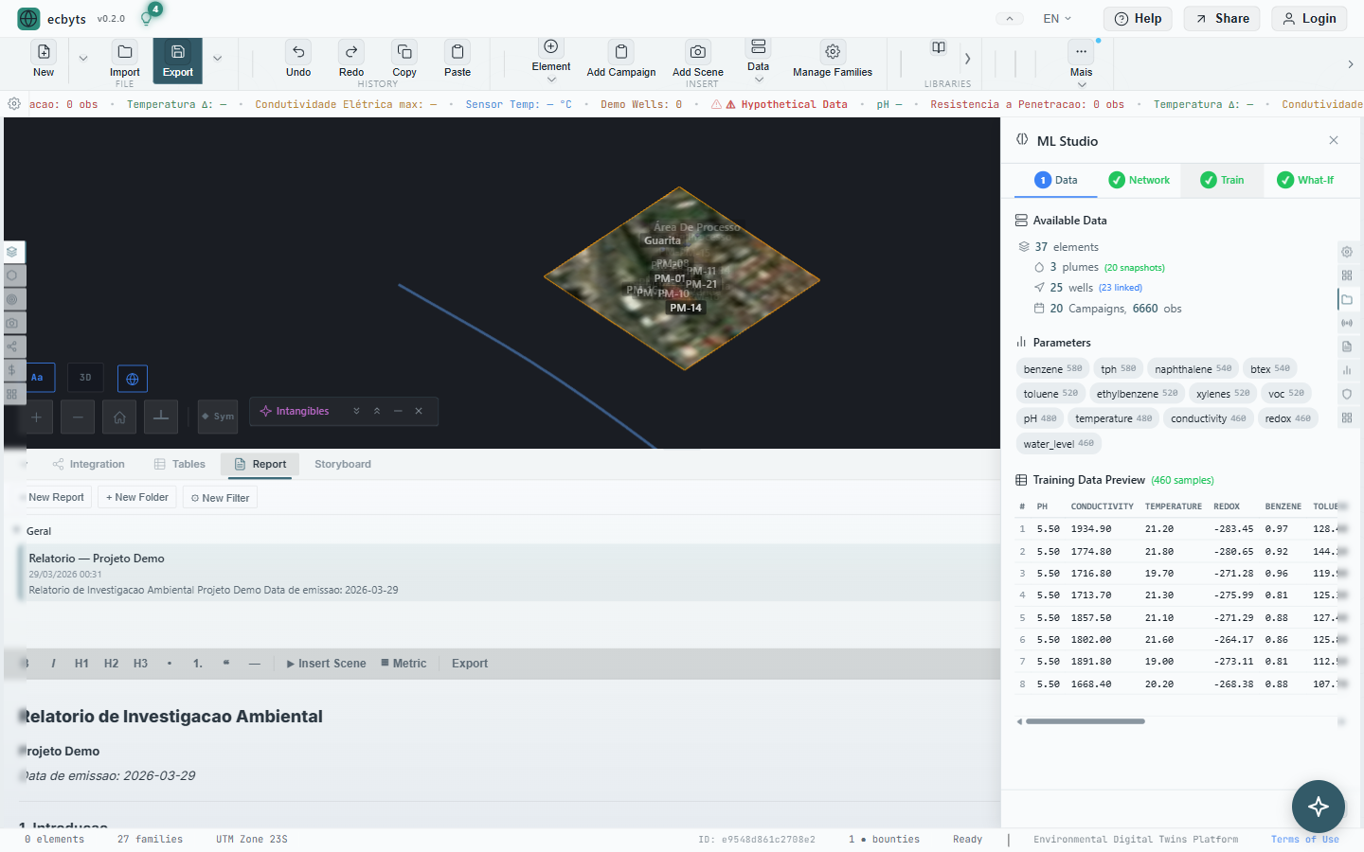Click the training preview horizontal scrollbar
Image resolution: width=1364 pixels, height=852 pixels.
(1086, 721)
